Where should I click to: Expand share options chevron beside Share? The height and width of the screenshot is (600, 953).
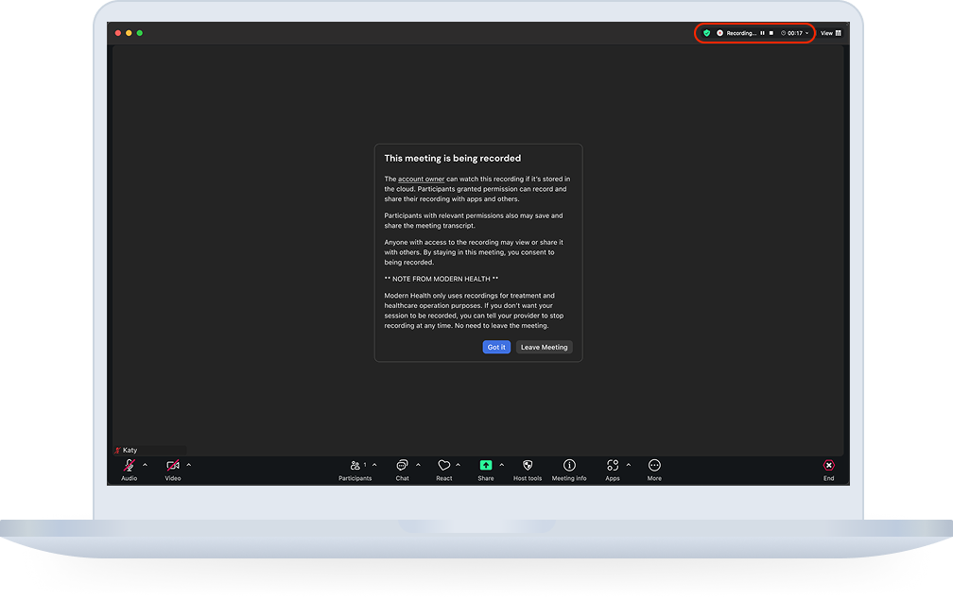click(x=501, y=465)
